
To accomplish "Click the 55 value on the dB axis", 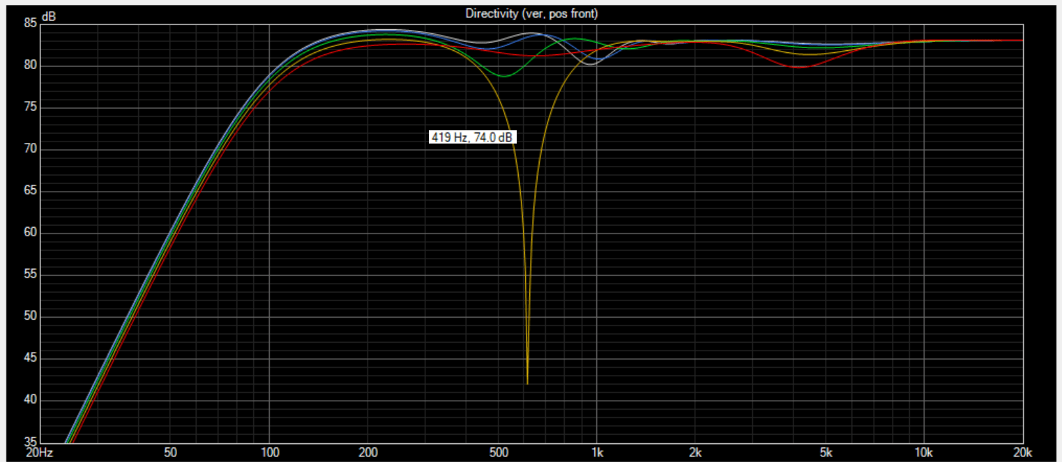I will [x=31, y=275].
